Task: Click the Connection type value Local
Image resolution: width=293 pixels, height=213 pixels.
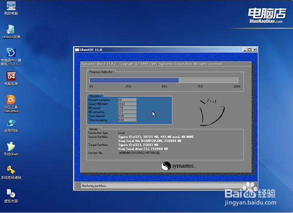Action: click(x=121, y=133)
